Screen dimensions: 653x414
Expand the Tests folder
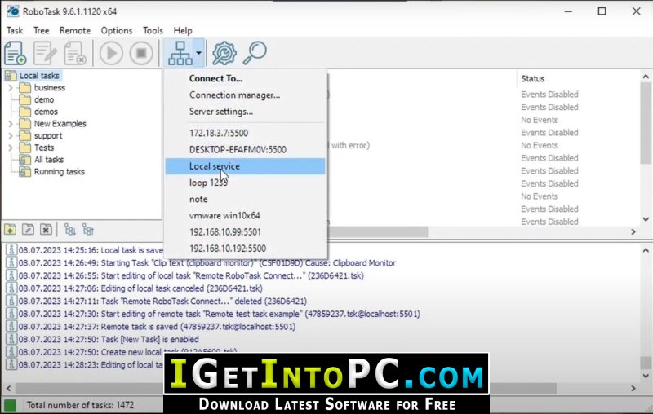[x=11, y=148]
